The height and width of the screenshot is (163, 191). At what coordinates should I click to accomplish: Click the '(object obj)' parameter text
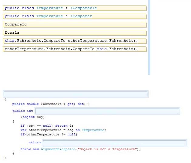point(33,117)
